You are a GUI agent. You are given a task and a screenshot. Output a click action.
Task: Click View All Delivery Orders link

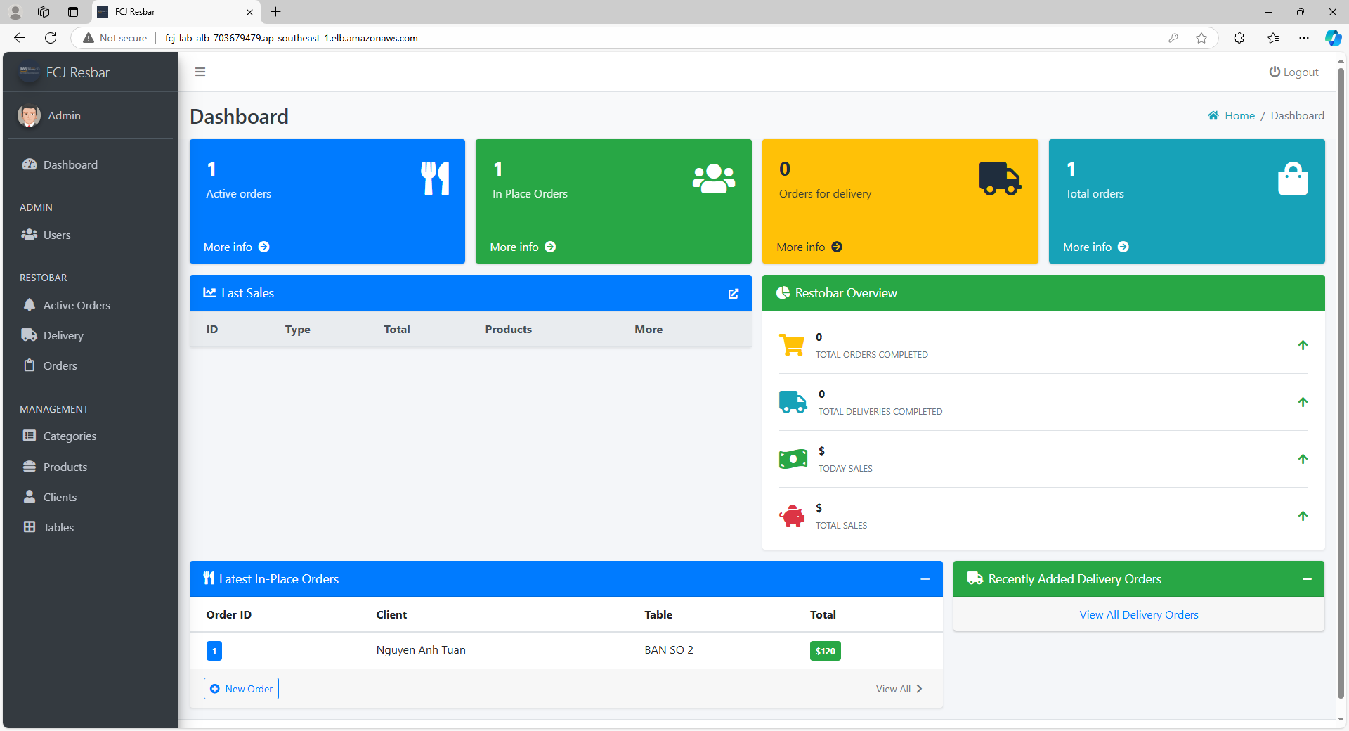[1139, 614]
